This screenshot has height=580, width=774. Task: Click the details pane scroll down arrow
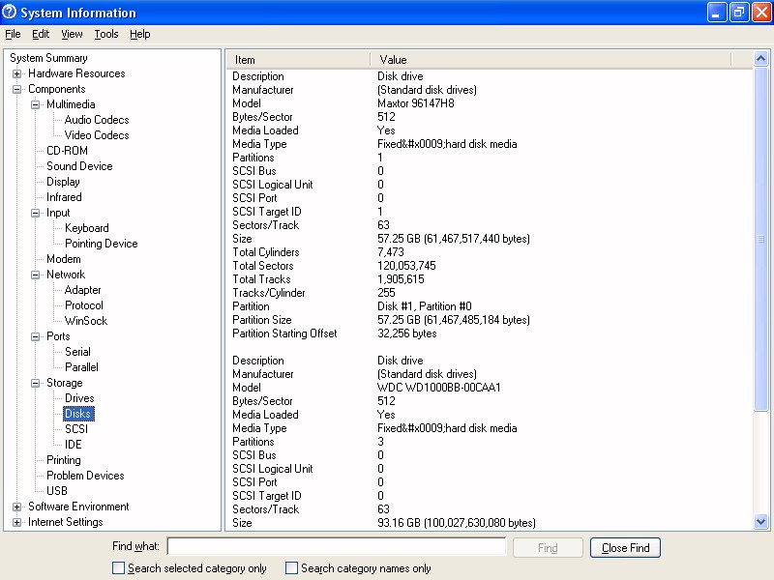760,522
